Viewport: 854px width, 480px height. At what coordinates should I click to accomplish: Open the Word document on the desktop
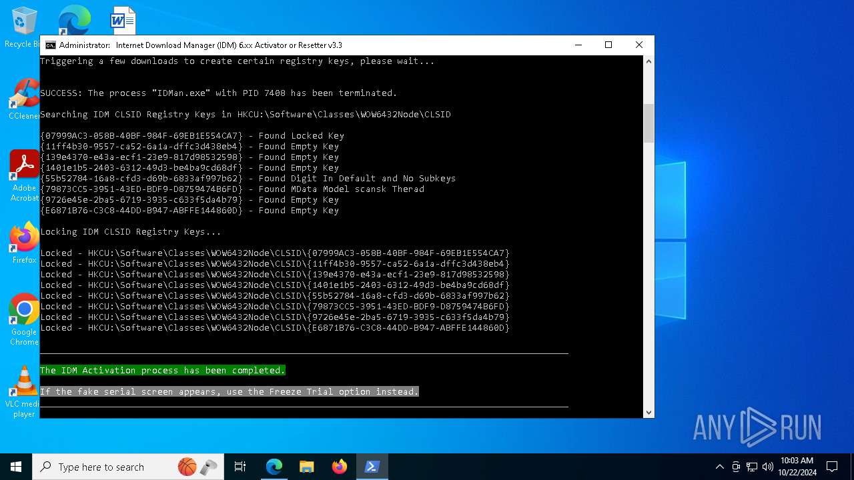pos(123,20)
